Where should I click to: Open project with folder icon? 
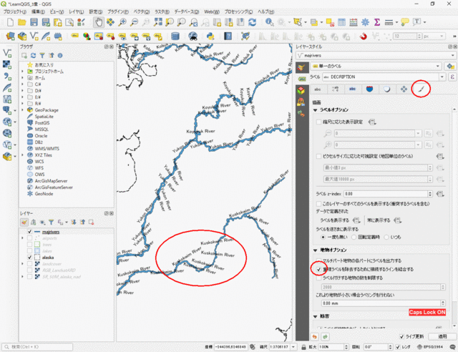22,22
